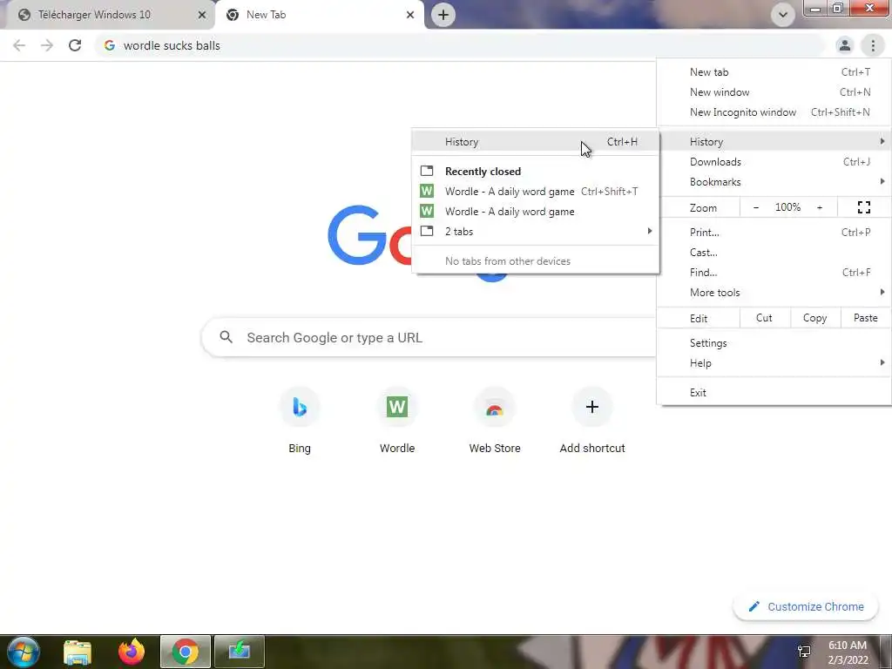The height and width of the screenshot is (669, 892).
Task: Click the Search Google or type a URL box
Action: point(429,337)
